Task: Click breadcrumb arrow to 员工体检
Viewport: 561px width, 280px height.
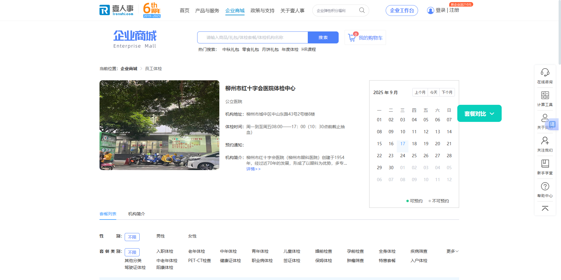Action: click(141, 69)
